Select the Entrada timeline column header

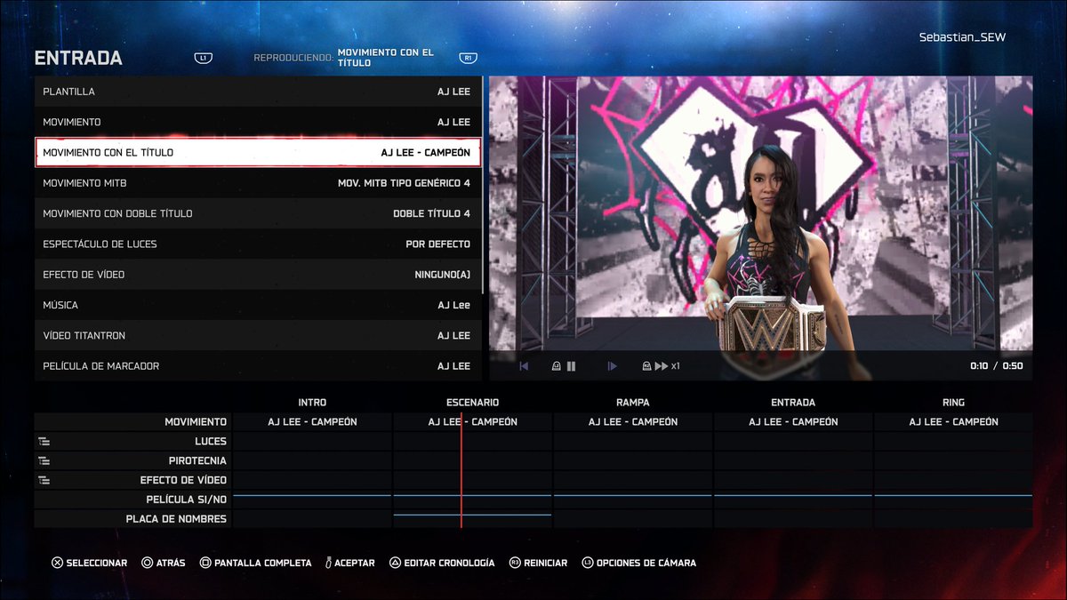[x=793, y=403]
